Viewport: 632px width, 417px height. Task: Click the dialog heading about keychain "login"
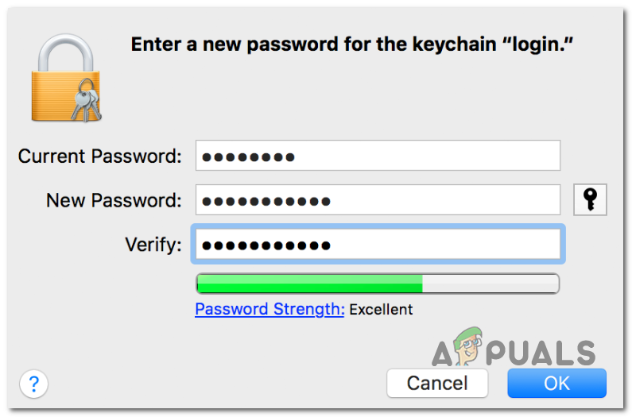pyautogui.click(x=352, y=44)
